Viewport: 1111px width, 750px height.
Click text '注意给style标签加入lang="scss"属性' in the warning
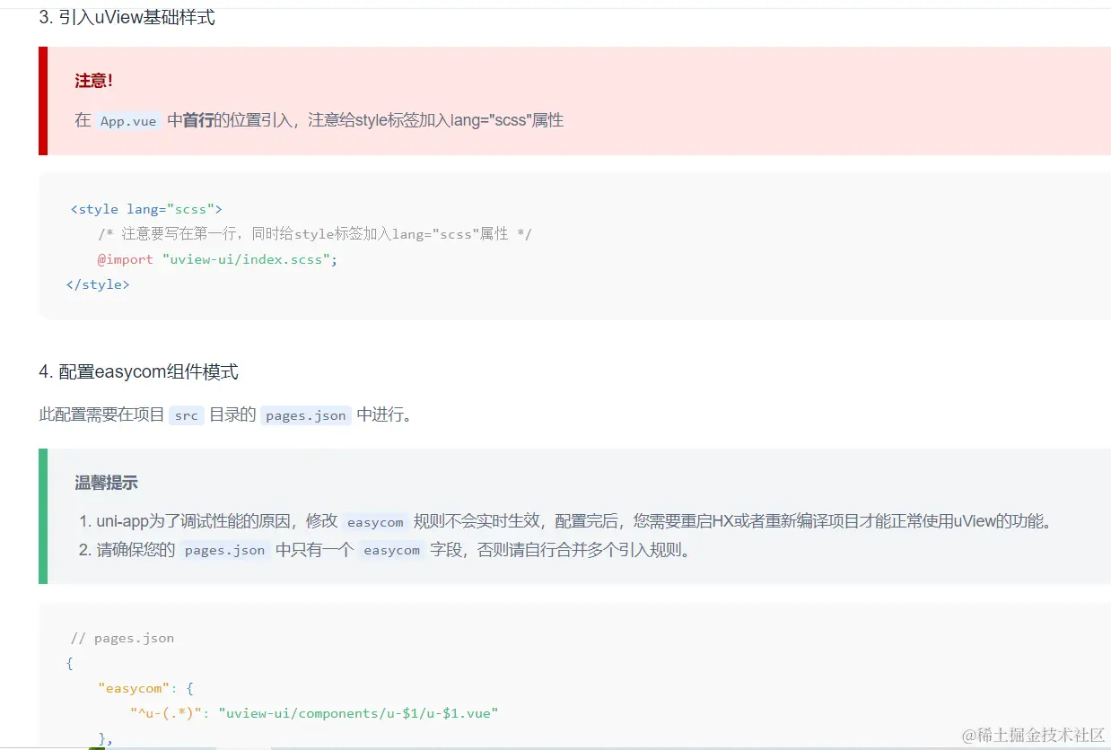435,120
